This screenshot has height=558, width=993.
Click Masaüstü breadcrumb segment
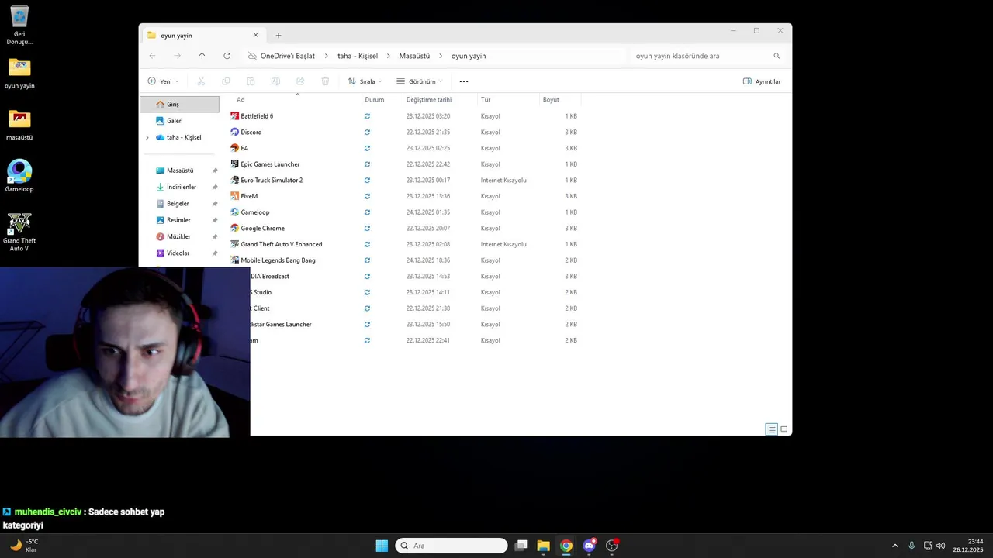tap(414, 56)
